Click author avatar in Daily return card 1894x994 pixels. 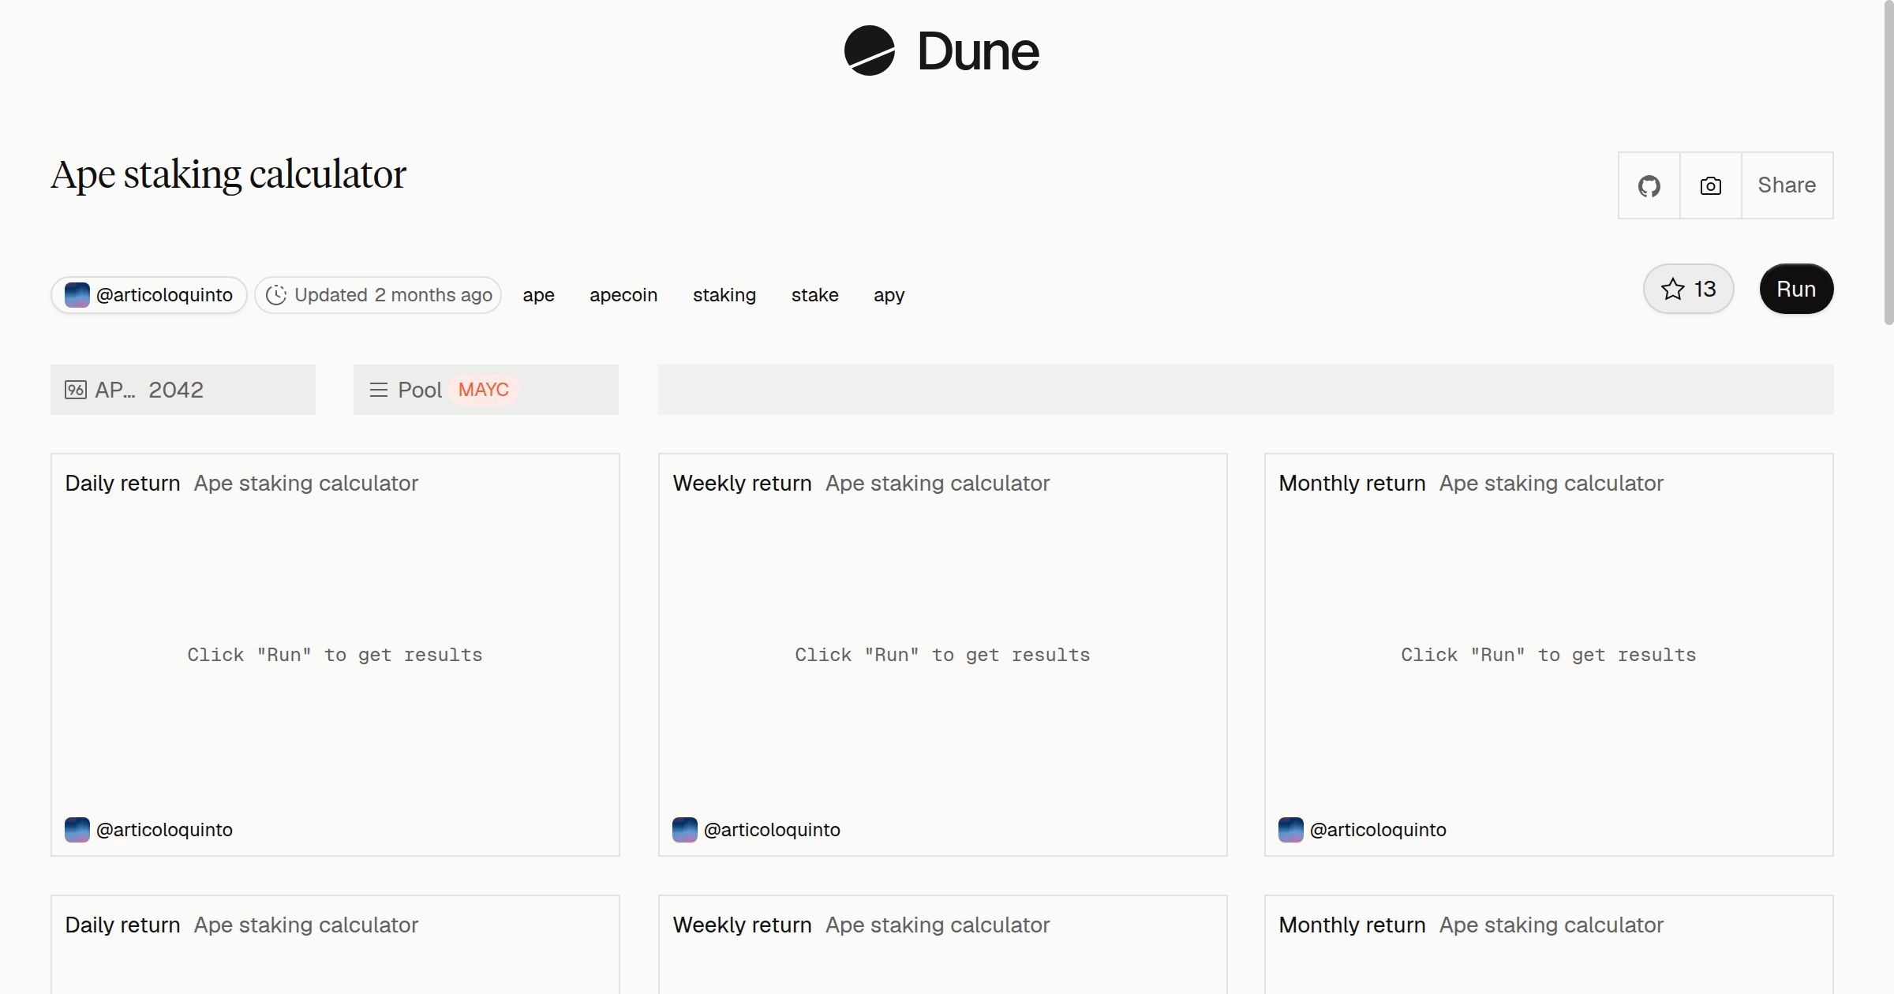coord(77,830)
